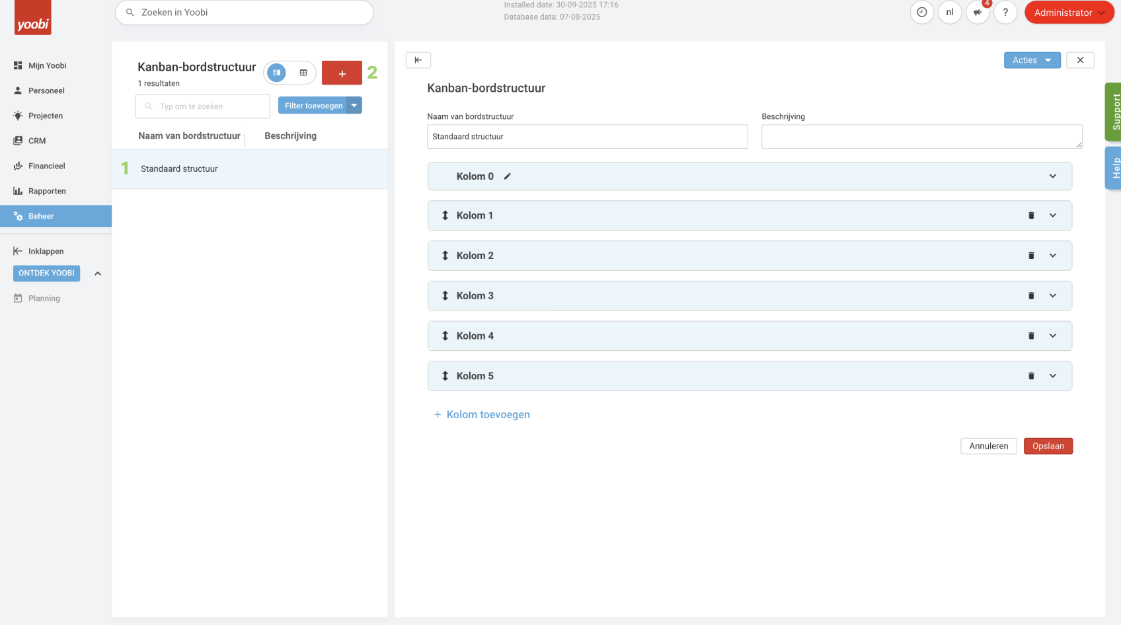Click the question mark help icon
The image size is (1121, 625).
[x=1005, y=13]
